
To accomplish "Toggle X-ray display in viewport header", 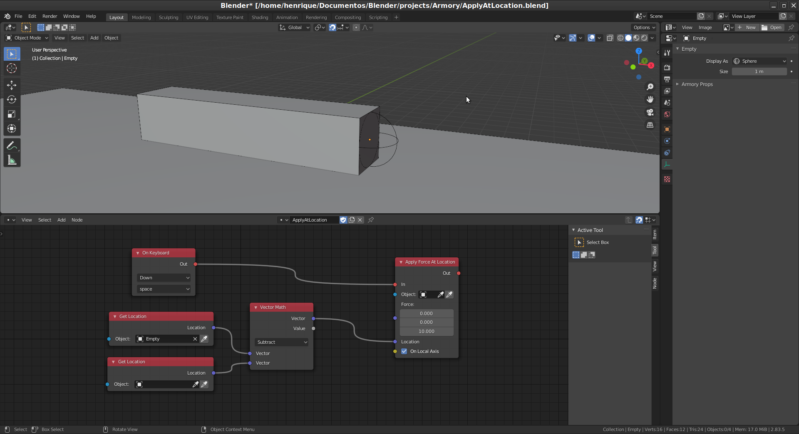I will [x=610, y=38].
